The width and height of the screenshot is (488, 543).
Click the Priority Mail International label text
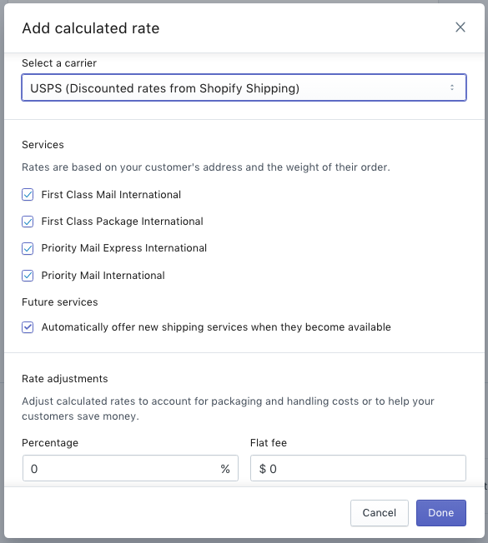[x=103, y=276]
